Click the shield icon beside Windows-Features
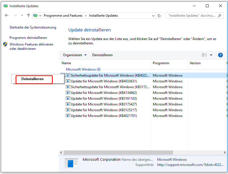Screen dimensions: 228x174 pos(5,45)
